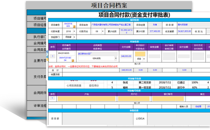Open the payment year 2018 dropdown

(x=74, y=31)
